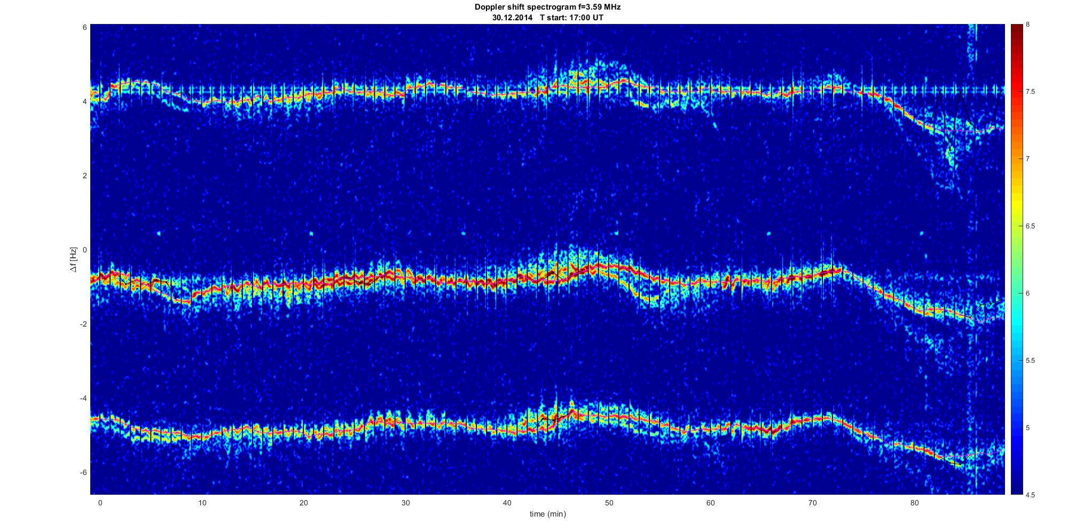Click x-axis tick label '40'
Viewport: 1068px width, 531px height.
coord(507,503)
